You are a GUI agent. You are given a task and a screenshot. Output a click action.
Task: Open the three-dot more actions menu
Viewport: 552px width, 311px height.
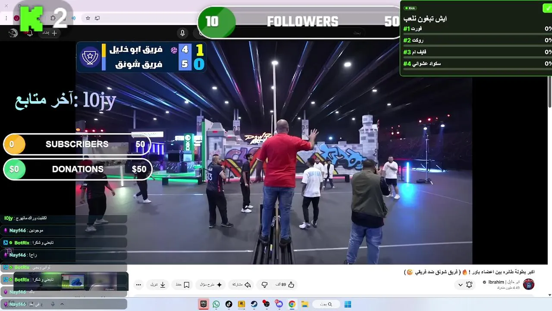pyautogui.click(x=138, y=285)
